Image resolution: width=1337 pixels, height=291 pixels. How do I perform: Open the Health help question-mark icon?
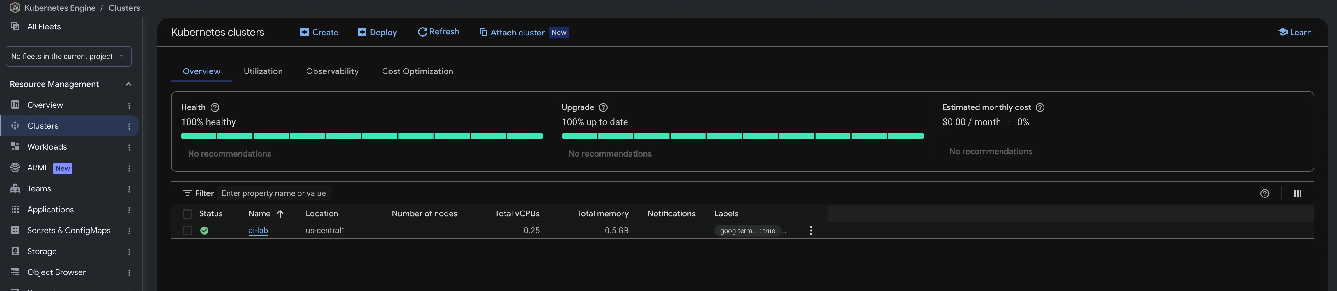[215, 107]
